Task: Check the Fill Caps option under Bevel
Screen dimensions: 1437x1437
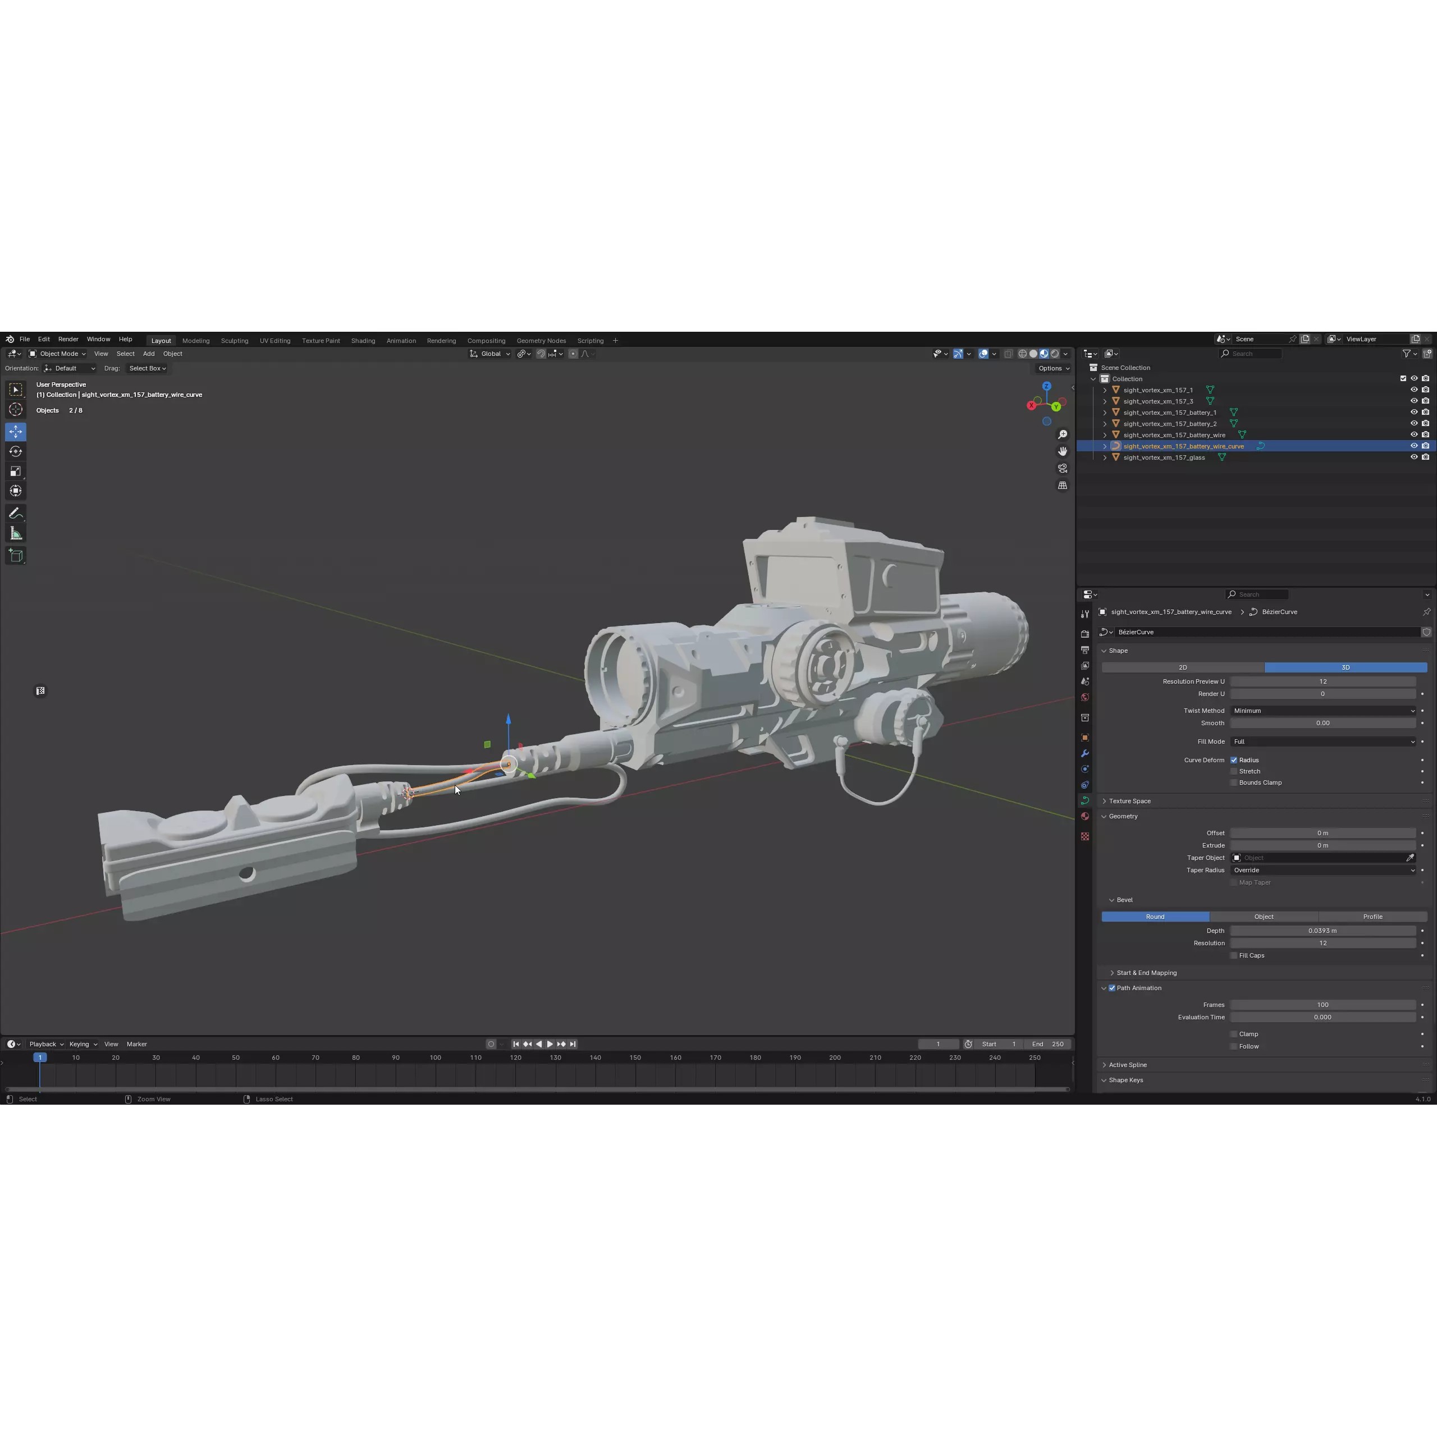Action: coord(1234,955)
